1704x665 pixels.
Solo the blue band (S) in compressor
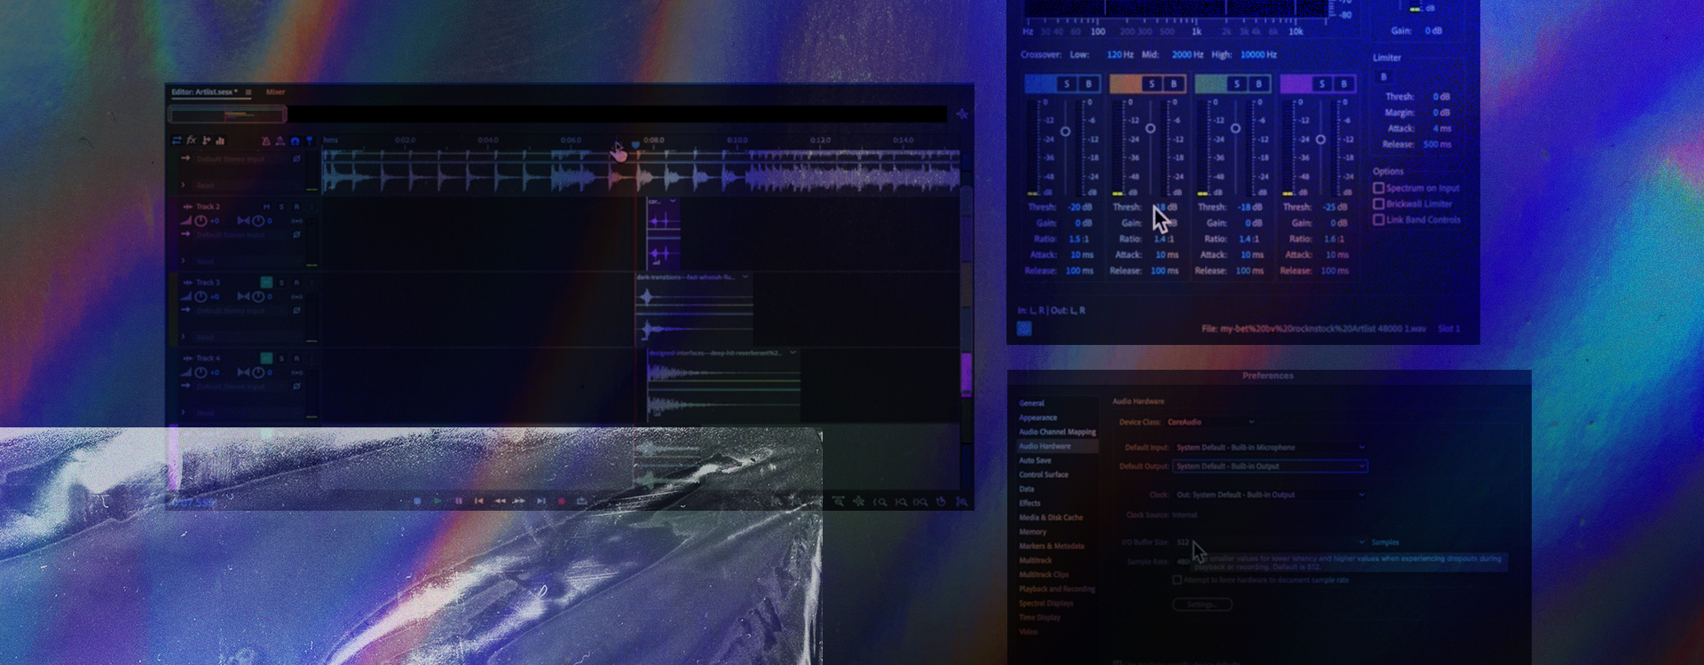pyautogui.click(x=1067, y=84)
